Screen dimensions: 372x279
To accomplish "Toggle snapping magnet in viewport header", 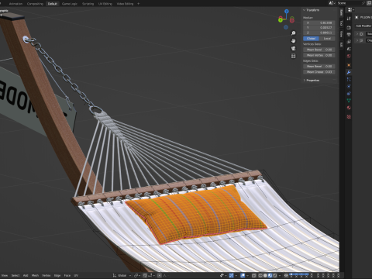I will point(145,275).
